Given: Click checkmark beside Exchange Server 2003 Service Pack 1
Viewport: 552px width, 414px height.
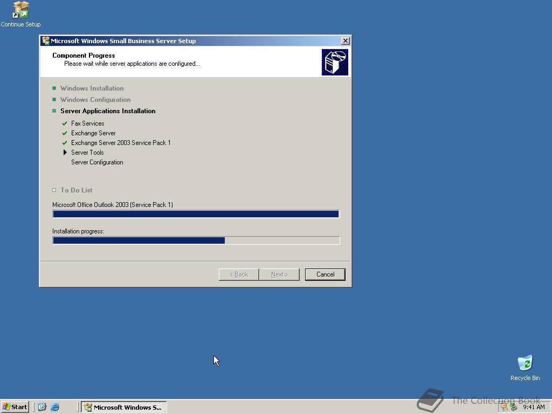Looking at the screenshot, I should pos(65,142).
